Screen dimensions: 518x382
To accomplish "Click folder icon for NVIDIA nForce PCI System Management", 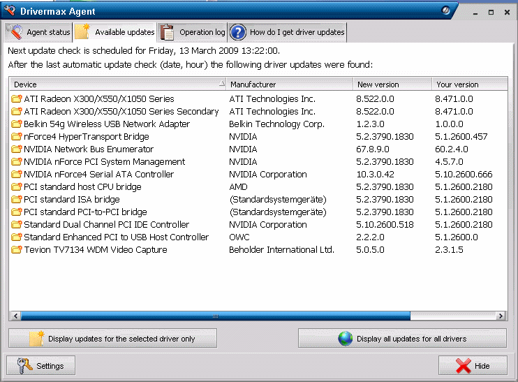I will (x=16, y=161).
